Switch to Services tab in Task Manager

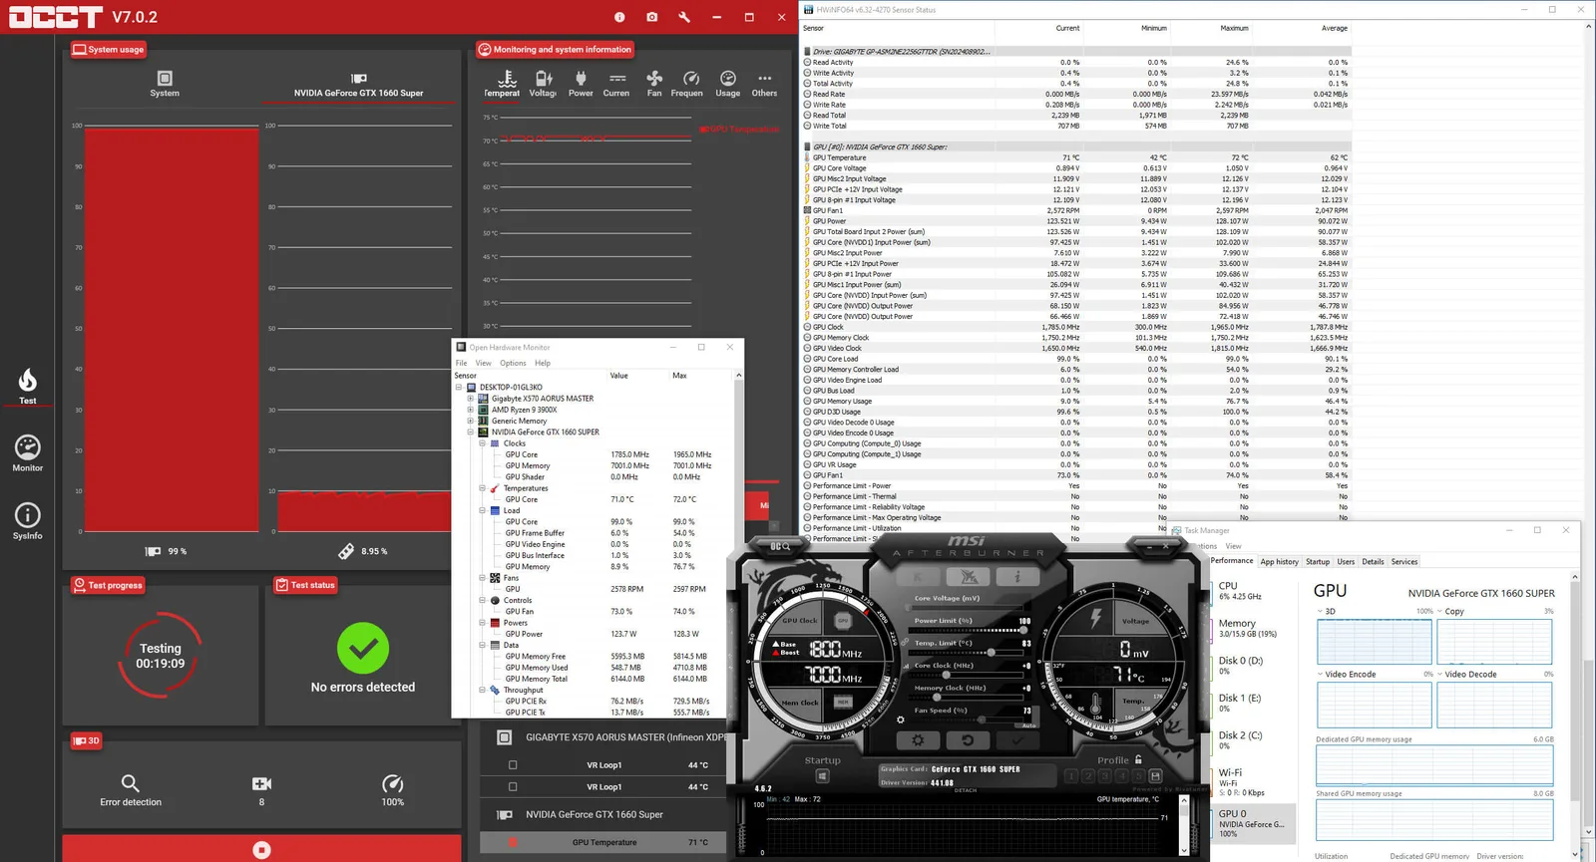pos(1404,562)
